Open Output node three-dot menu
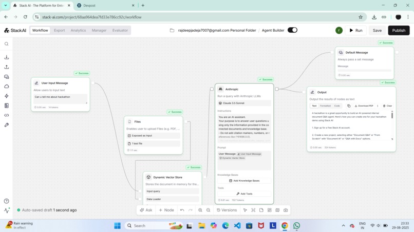This screenshot has width=414, height=232. point(378,106)
